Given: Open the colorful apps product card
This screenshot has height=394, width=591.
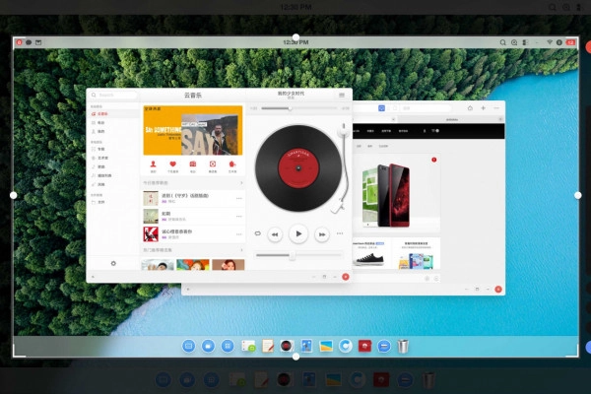Looking at the screenshot, I should click(416, 254).
